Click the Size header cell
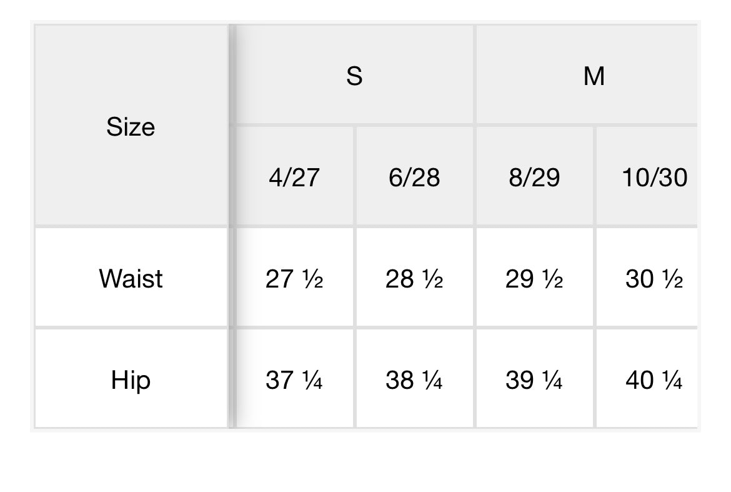 pos(131,127)
